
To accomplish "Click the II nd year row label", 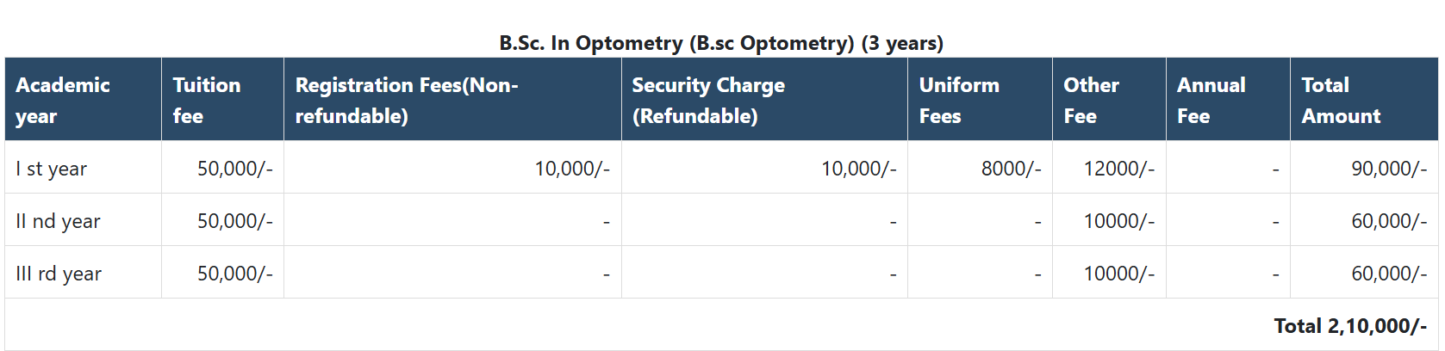I will tap(59, 221).
